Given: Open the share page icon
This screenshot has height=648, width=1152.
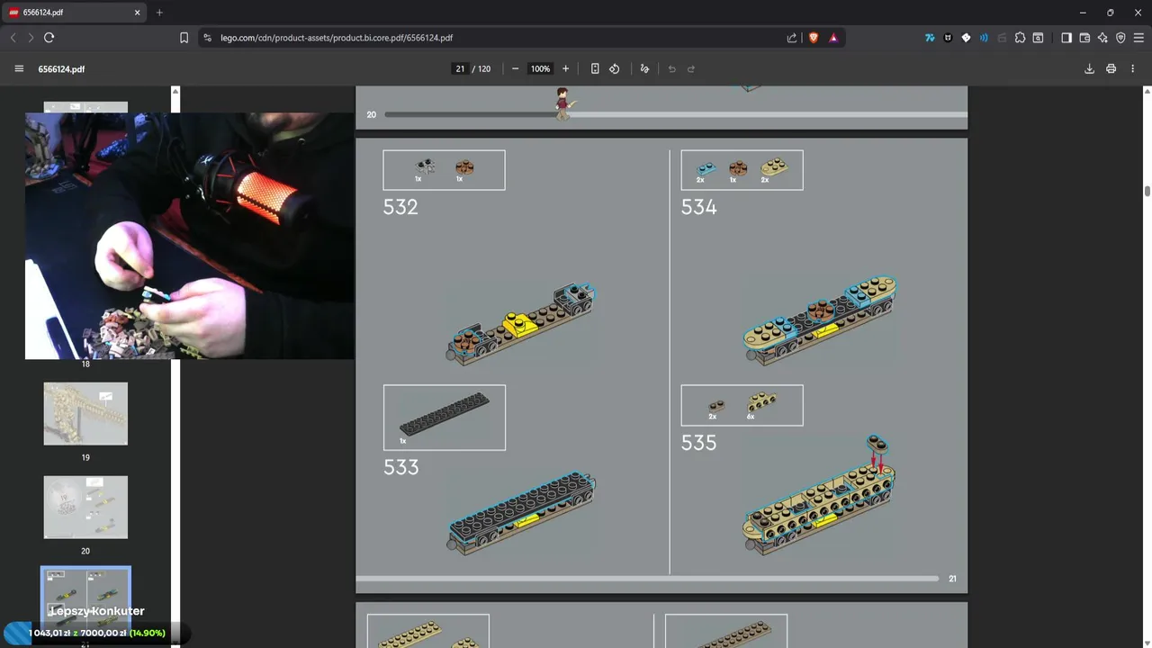Looking at the screenshot, I should 792,38.
